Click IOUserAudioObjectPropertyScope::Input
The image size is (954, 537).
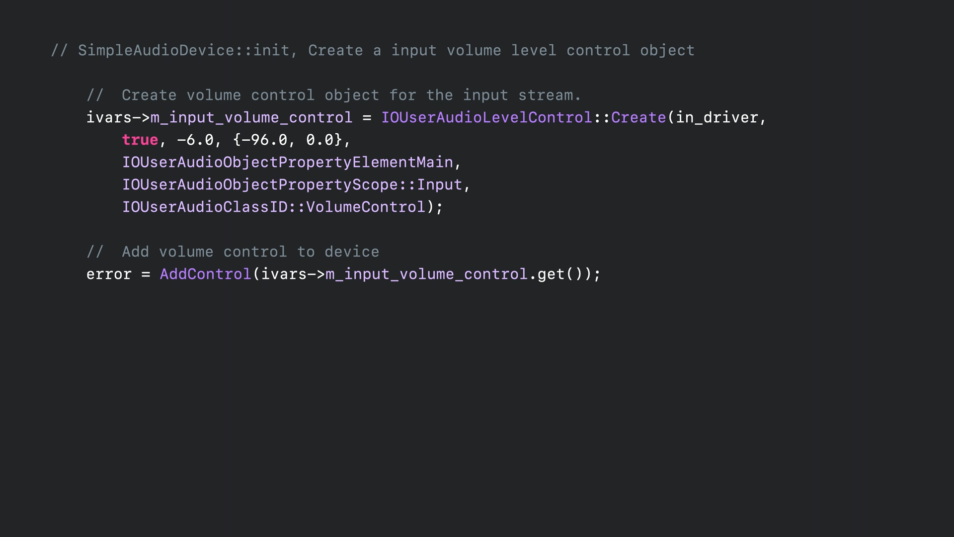pyautogui.click(x=292, y=184)
